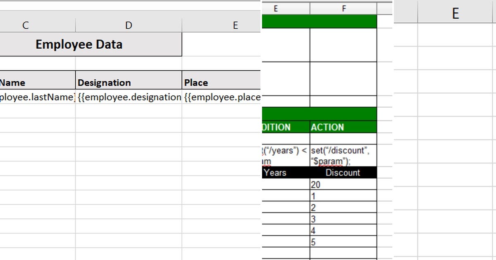The image size is (496, 260).
Task: Click the cell containing value 20
Action: [x=343, y=184]
